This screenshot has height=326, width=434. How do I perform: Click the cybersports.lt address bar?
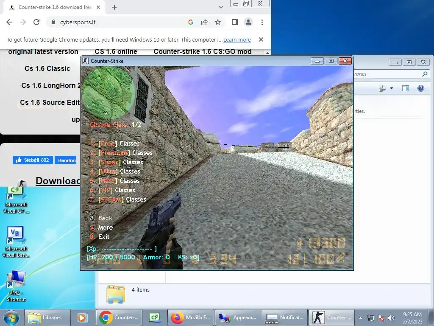(x=116, y=22)
